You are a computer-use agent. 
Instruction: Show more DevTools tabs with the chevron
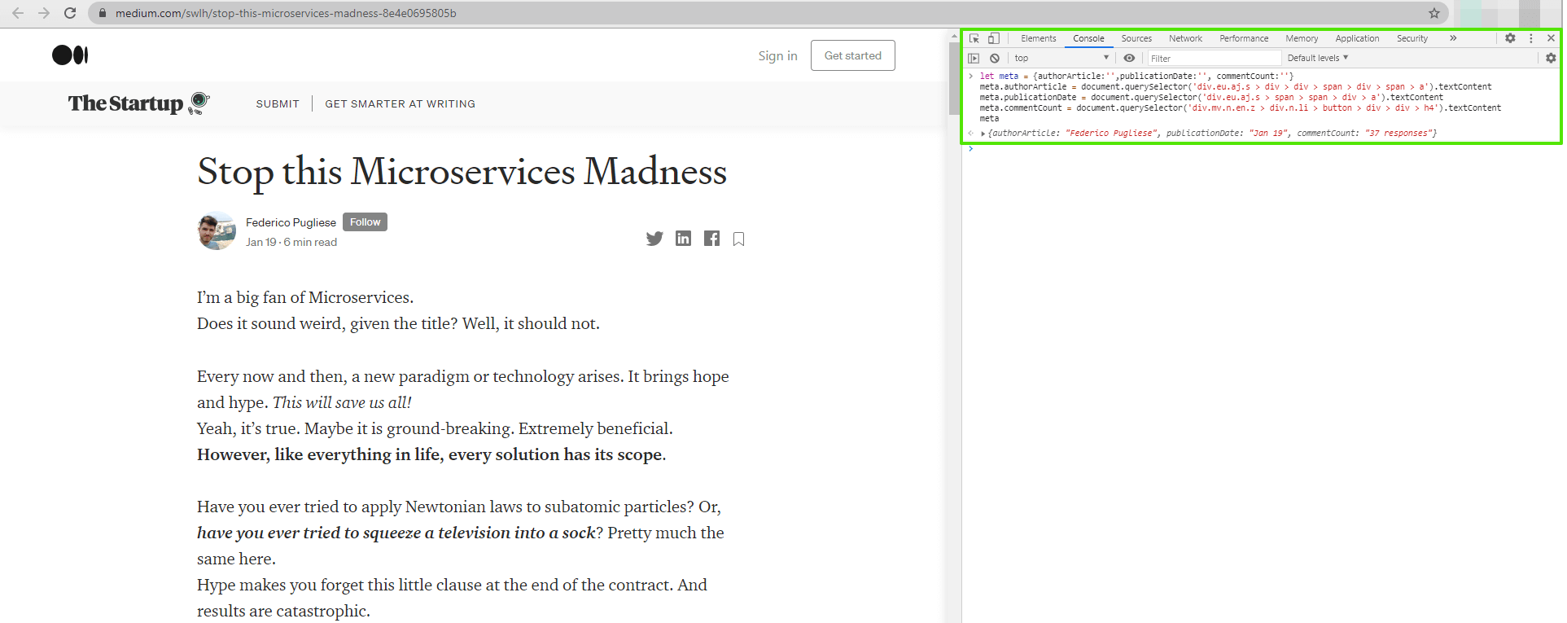(x=1453, y=38)
